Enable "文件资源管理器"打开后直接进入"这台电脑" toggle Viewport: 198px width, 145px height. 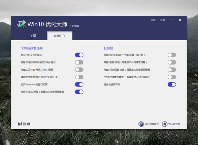(172, 77)
